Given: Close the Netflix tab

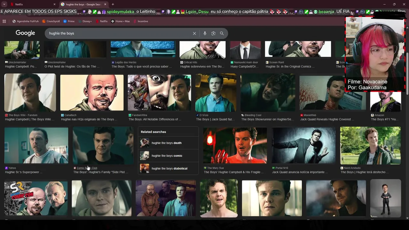Looking at the screenshot, I should 54,4.
